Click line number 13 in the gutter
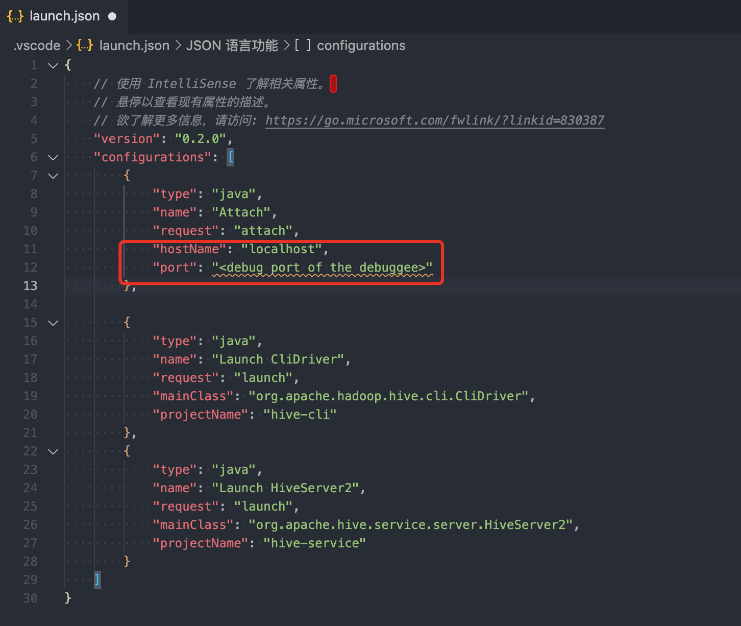The height and width of the screenshot is (626, 741). (30, 286)
